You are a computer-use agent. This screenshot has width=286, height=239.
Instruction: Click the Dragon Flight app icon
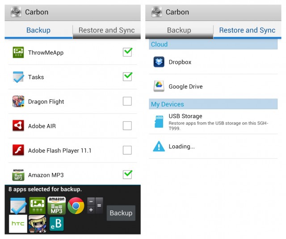tap(18, 101)
